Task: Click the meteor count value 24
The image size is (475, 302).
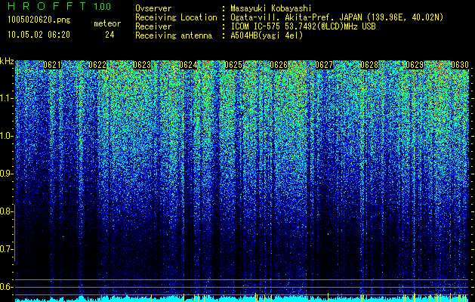Action: tap(109, 35)
